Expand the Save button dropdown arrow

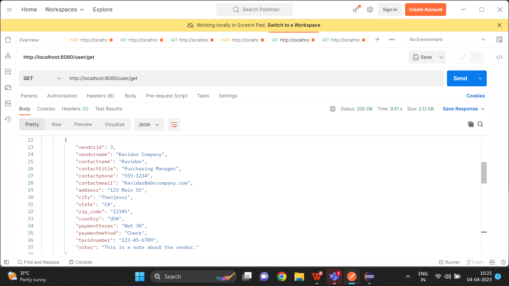(x=441, y=57)
